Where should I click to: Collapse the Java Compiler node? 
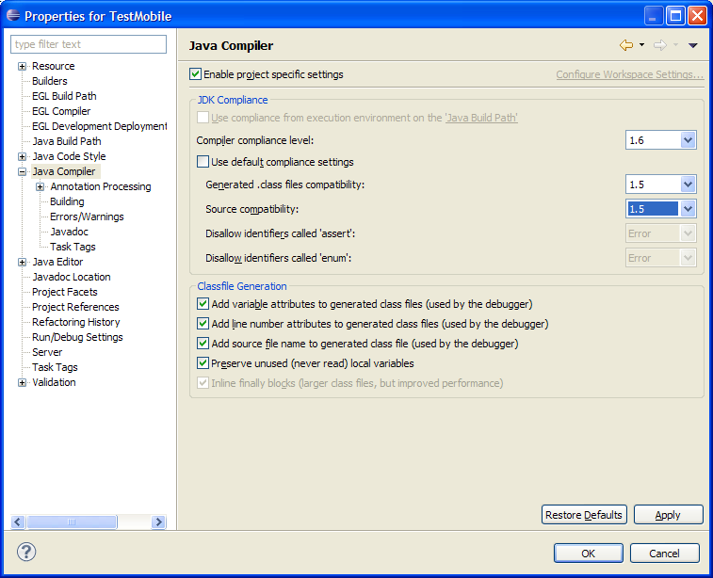pyautogui.click(x=22, y=171)
